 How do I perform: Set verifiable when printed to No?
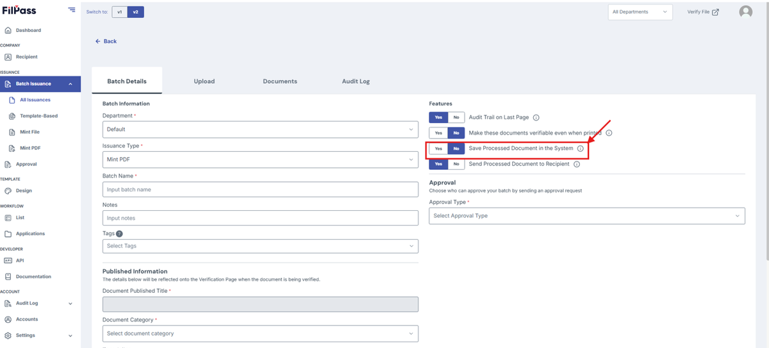pyautogui.click(x=456, y=133)
